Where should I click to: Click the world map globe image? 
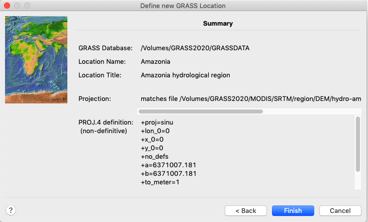click(x=36, y=60)
